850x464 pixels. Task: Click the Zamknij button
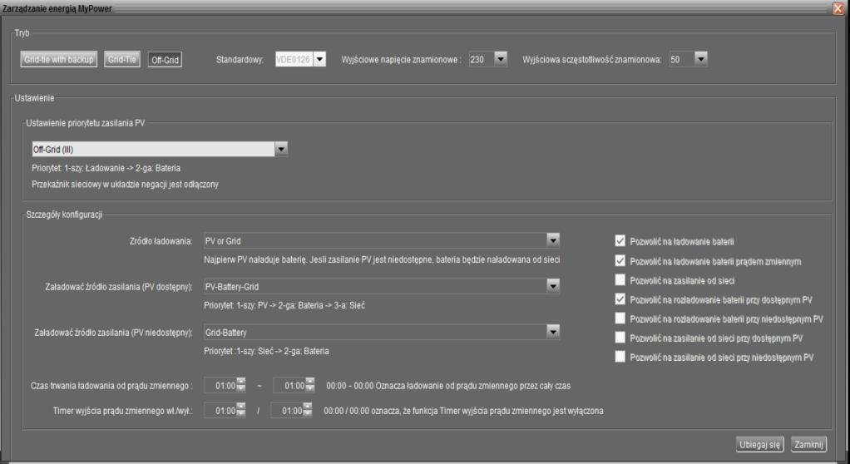(x=808, y=445)
